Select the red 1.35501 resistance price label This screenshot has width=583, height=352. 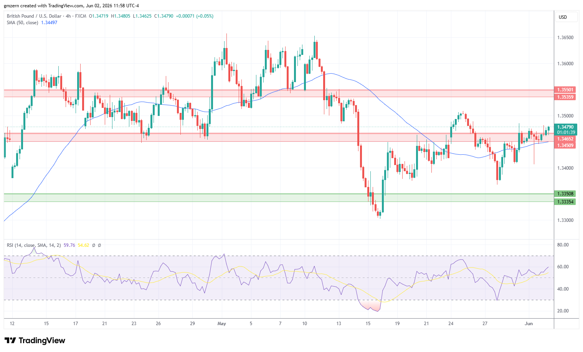pos(565,90)
